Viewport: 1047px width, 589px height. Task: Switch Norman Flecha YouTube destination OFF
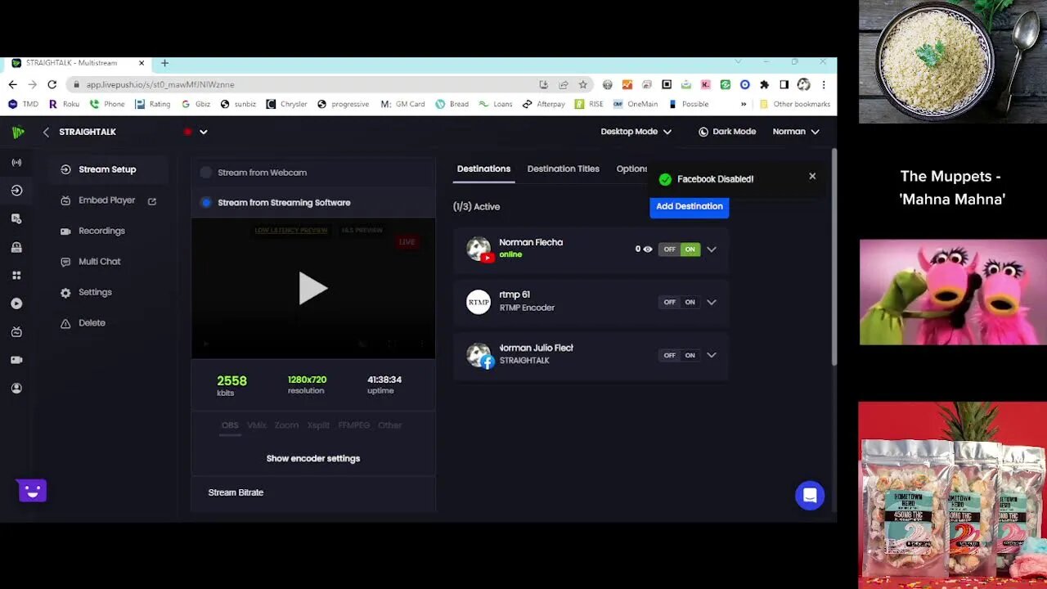click(x=670, y=250)
